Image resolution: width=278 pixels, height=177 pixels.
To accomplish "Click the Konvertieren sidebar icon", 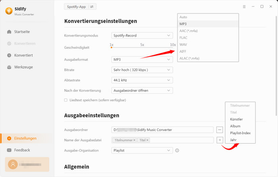I will click(9, 44).
